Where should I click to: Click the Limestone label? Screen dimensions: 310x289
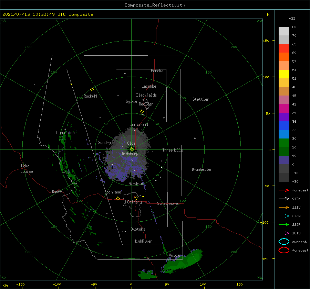point(65,133)
